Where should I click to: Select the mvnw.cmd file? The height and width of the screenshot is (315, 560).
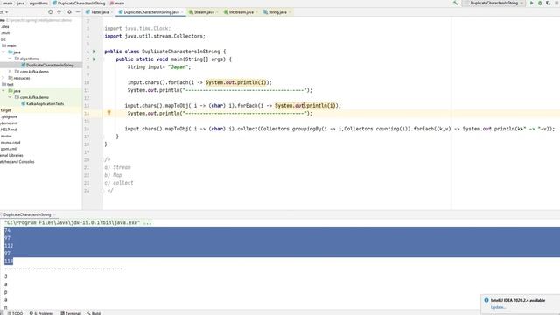[10, 142]
